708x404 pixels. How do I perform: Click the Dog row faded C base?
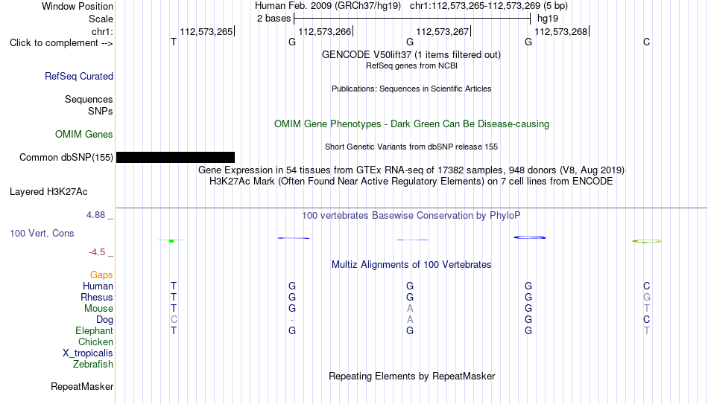tap(174, 320)
